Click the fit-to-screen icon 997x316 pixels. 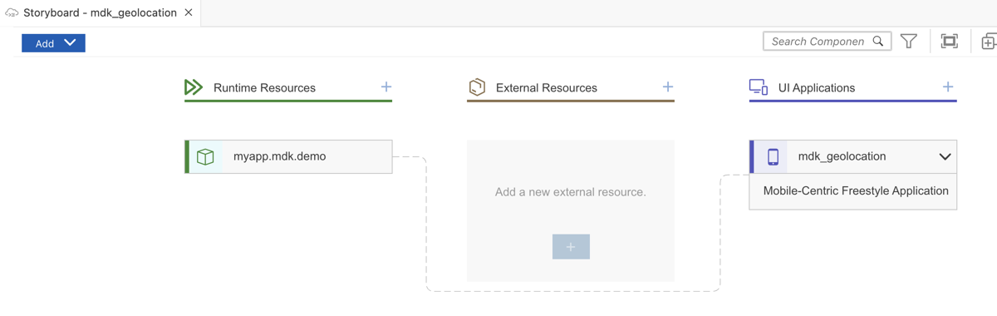(x=949, y=41)
